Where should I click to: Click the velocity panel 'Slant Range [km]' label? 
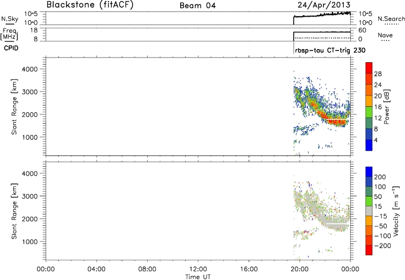coord(14,211)
